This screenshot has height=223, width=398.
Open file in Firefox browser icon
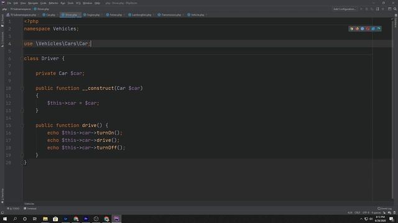pyautogui.click(x=357, y=29)
